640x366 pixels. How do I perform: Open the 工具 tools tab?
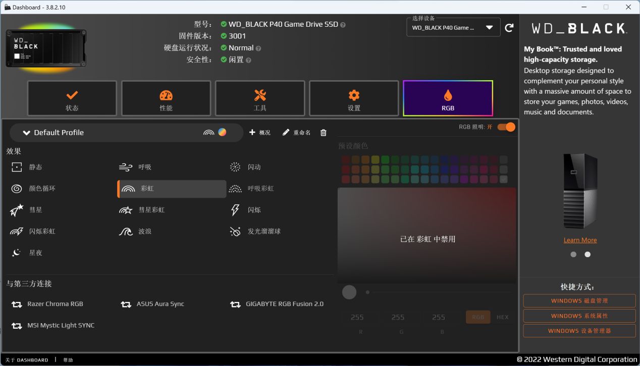coord(260,98)
